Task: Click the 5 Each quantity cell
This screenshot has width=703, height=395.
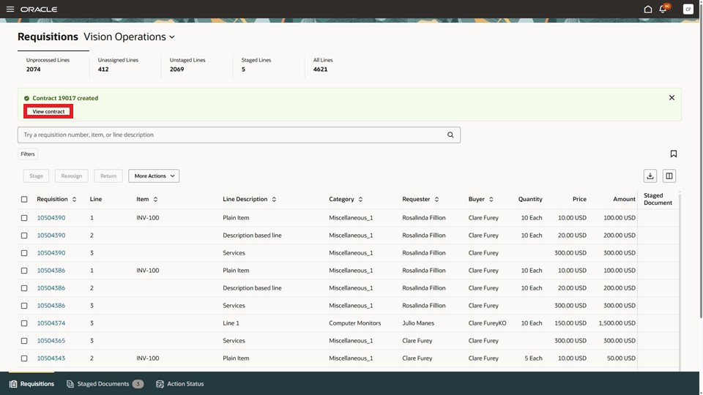Action: click(533, 358)
